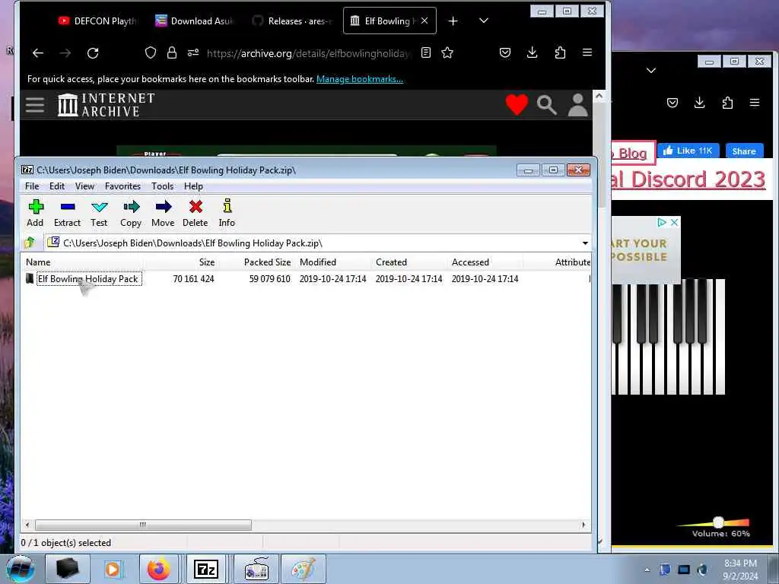Open Paint from the taskbar
The height and width of the screenshot is (584, 779).
coord(303,569)
